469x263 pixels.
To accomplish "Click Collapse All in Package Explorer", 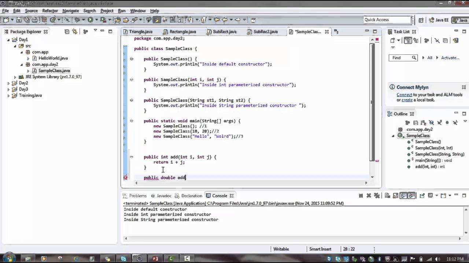I will click(x=67, y=32).
